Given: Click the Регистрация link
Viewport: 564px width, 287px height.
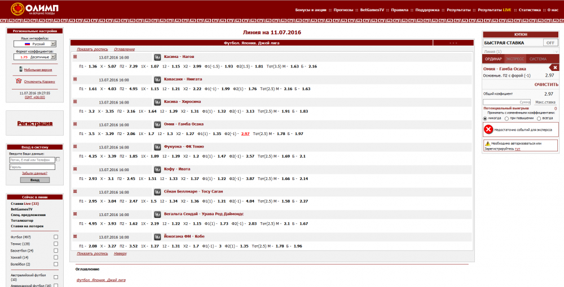Looking at the screenshot, I should 34,123.
